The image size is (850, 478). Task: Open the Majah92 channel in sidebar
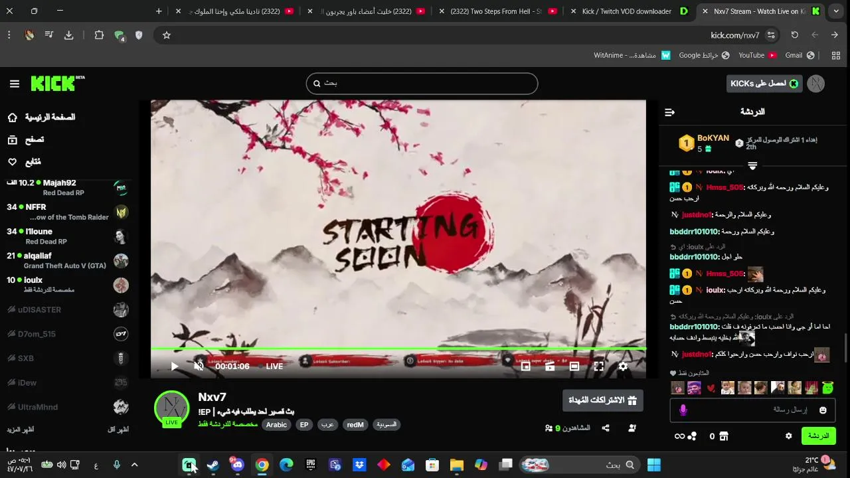66,187
